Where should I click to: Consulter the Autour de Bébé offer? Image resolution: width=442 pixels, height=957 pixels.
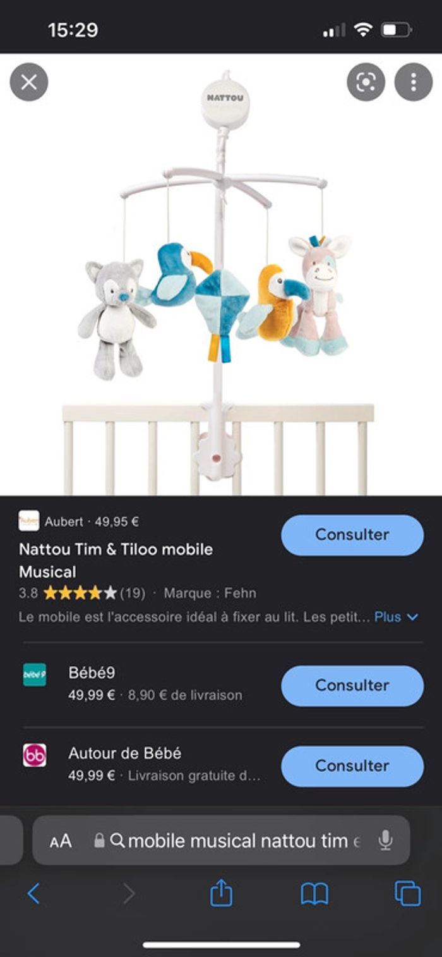pos(352,765)
